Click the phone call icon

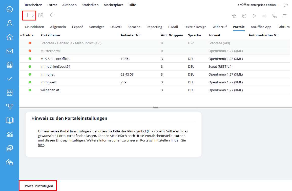coord(275,16)
